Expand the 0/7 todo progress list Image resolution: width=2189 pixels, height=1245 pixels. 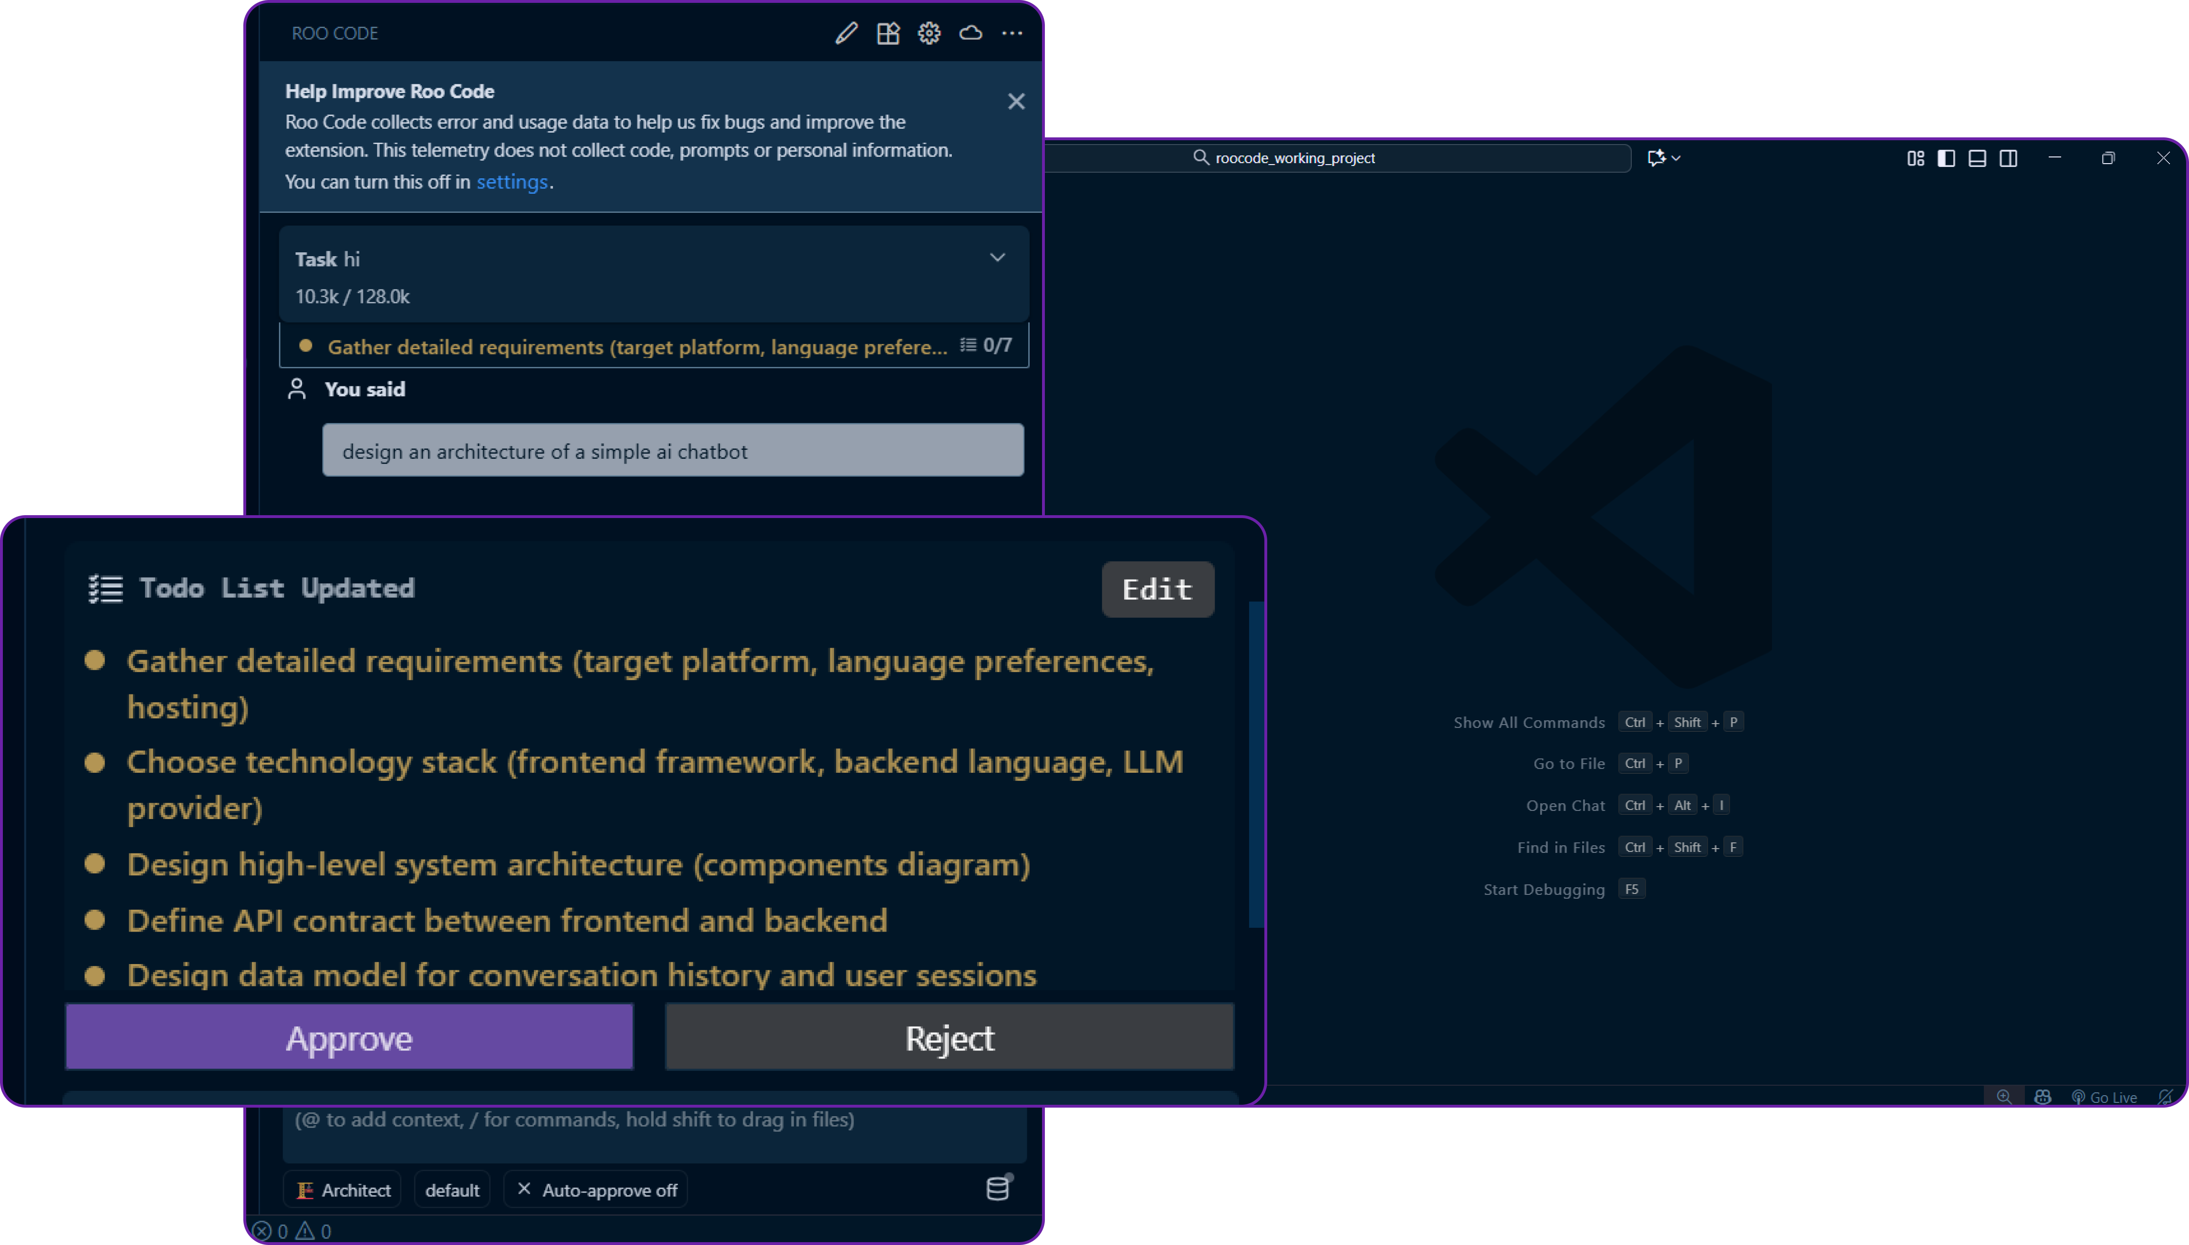point(986,345)
